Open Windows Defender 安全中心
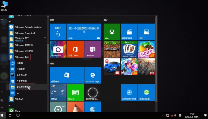 (x=27, y=27)
